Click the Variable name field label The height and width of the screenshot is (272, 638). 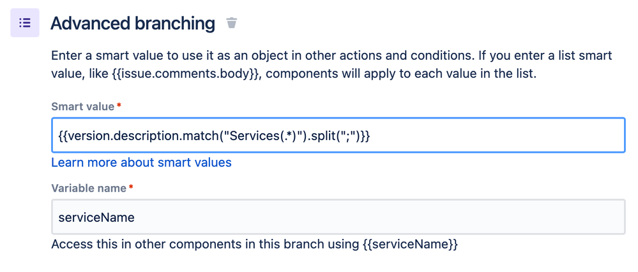click(x=89, y=189)
